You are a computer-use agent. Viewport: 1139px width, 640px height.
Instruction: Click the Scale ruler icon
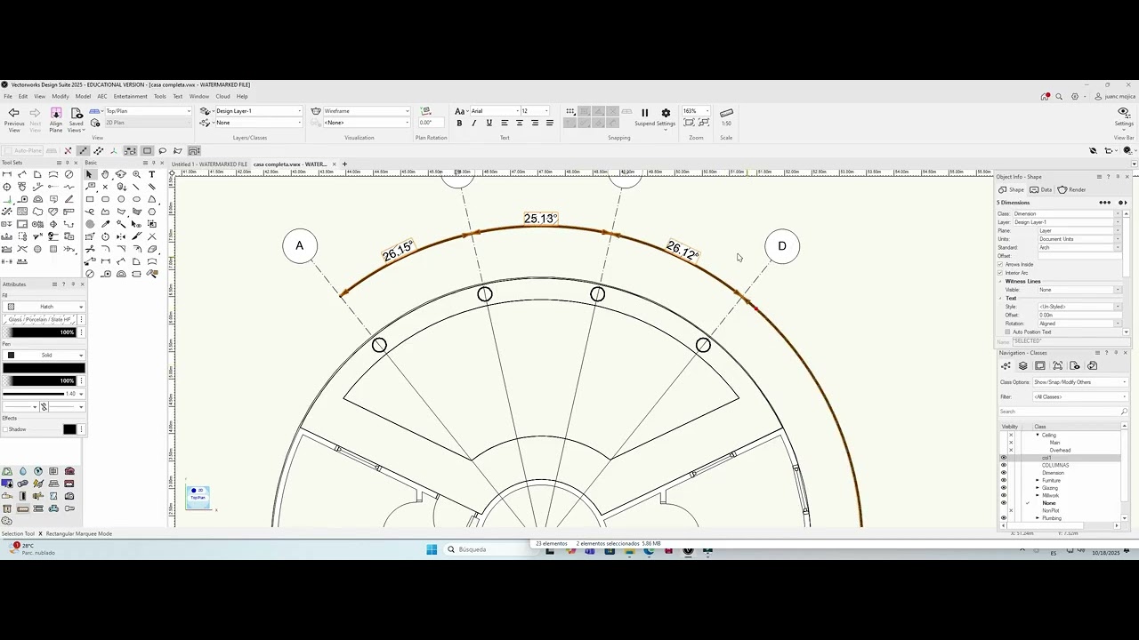(x=726, y=113)
